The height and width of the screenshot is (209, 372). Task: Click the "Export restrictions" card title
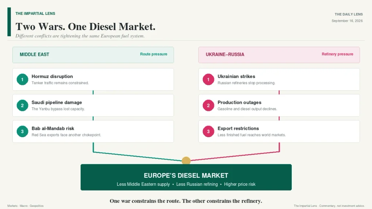point(238,128)
